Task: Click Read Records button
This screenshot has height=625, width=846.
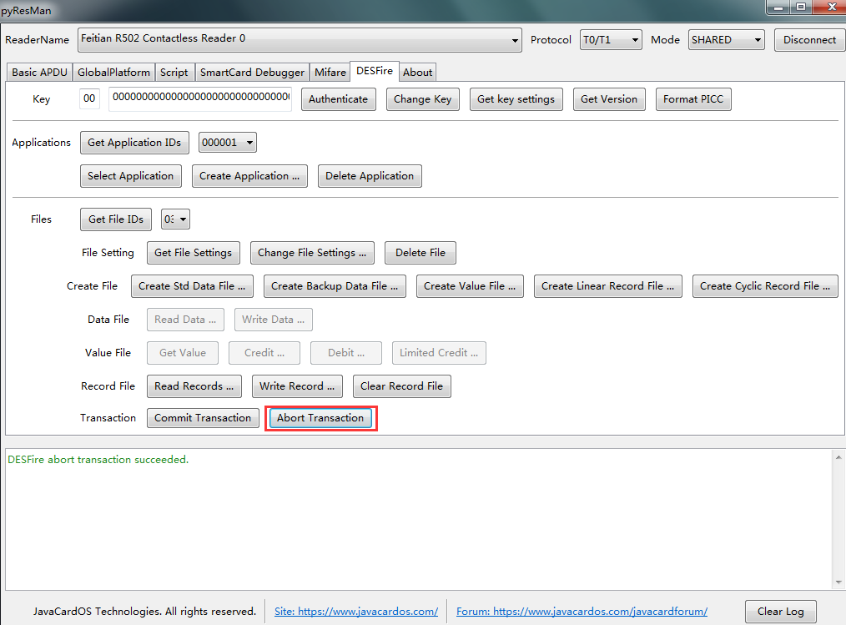Action: click(194, 386)
